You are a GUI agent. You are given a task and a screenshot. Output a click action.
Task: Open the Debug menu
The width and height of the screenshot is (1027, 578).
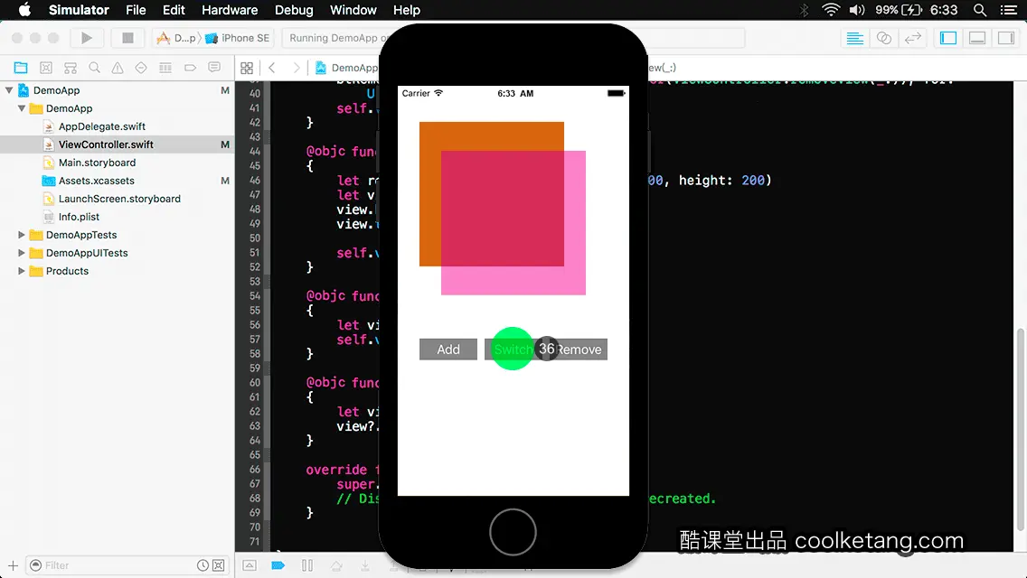click(x=294, y=10)
